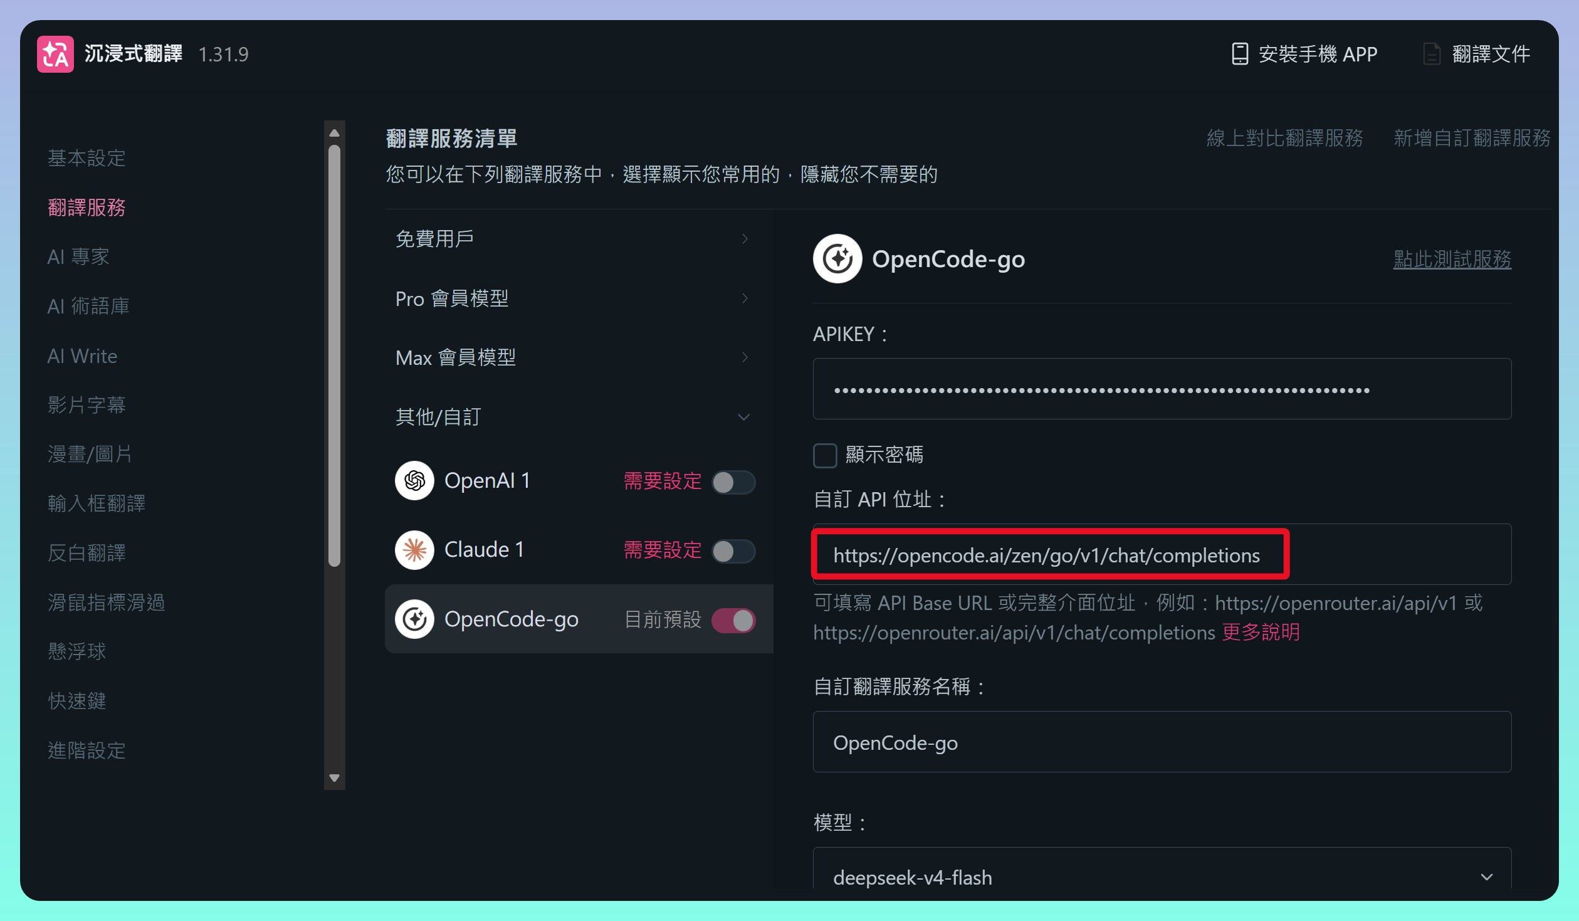Click 需要設定 next to OpenAI 1

point(663,481)
